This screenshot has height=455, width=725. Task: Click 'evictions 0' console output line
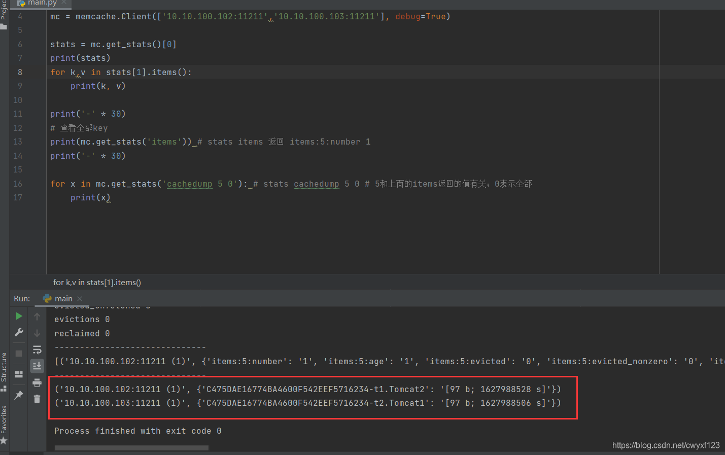point(82,319)
